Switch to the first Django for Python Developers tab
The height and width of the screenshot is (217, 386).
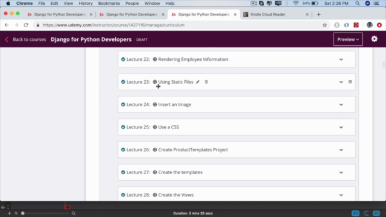coord(60,14)
